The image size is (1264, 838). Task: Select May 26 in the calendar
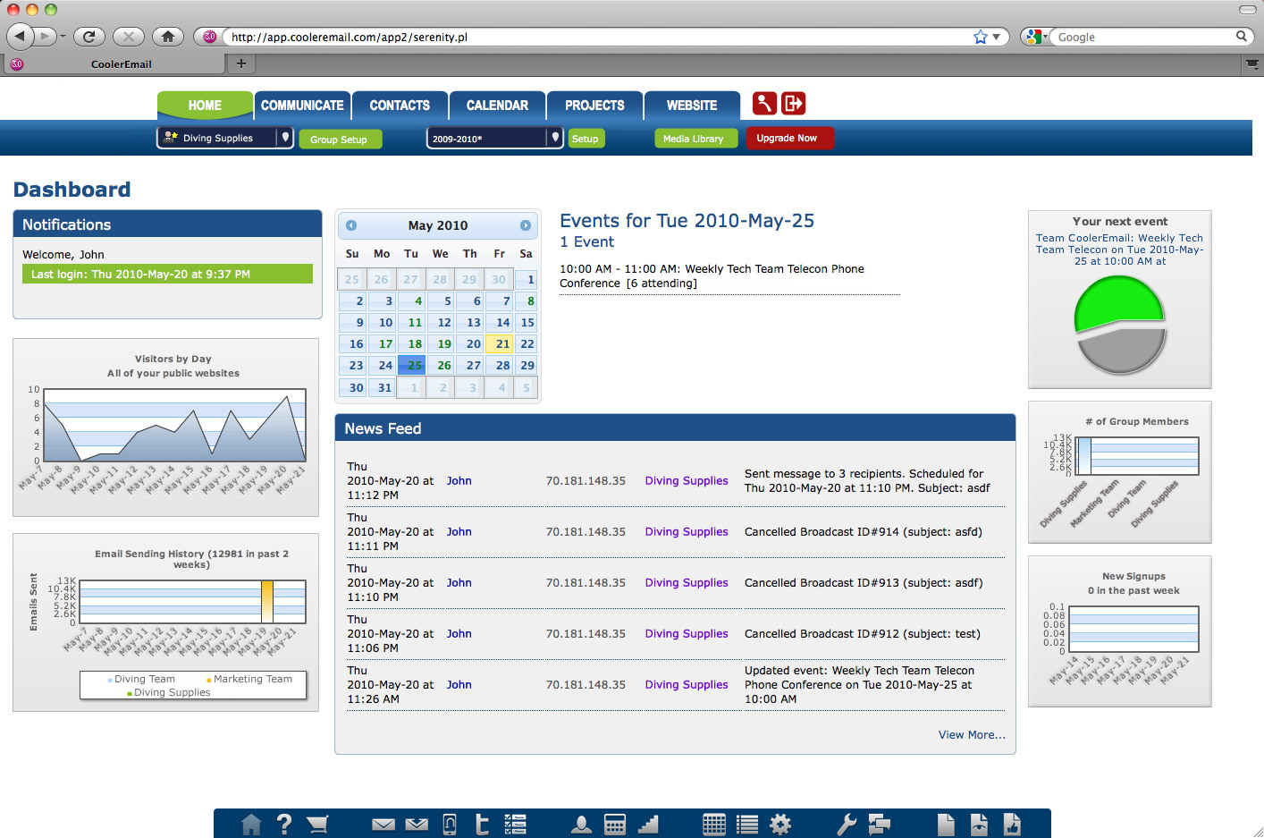[x=443, y=366]
